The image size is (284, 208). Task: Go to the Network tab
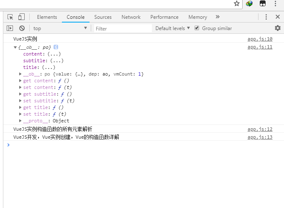(131, 17)
